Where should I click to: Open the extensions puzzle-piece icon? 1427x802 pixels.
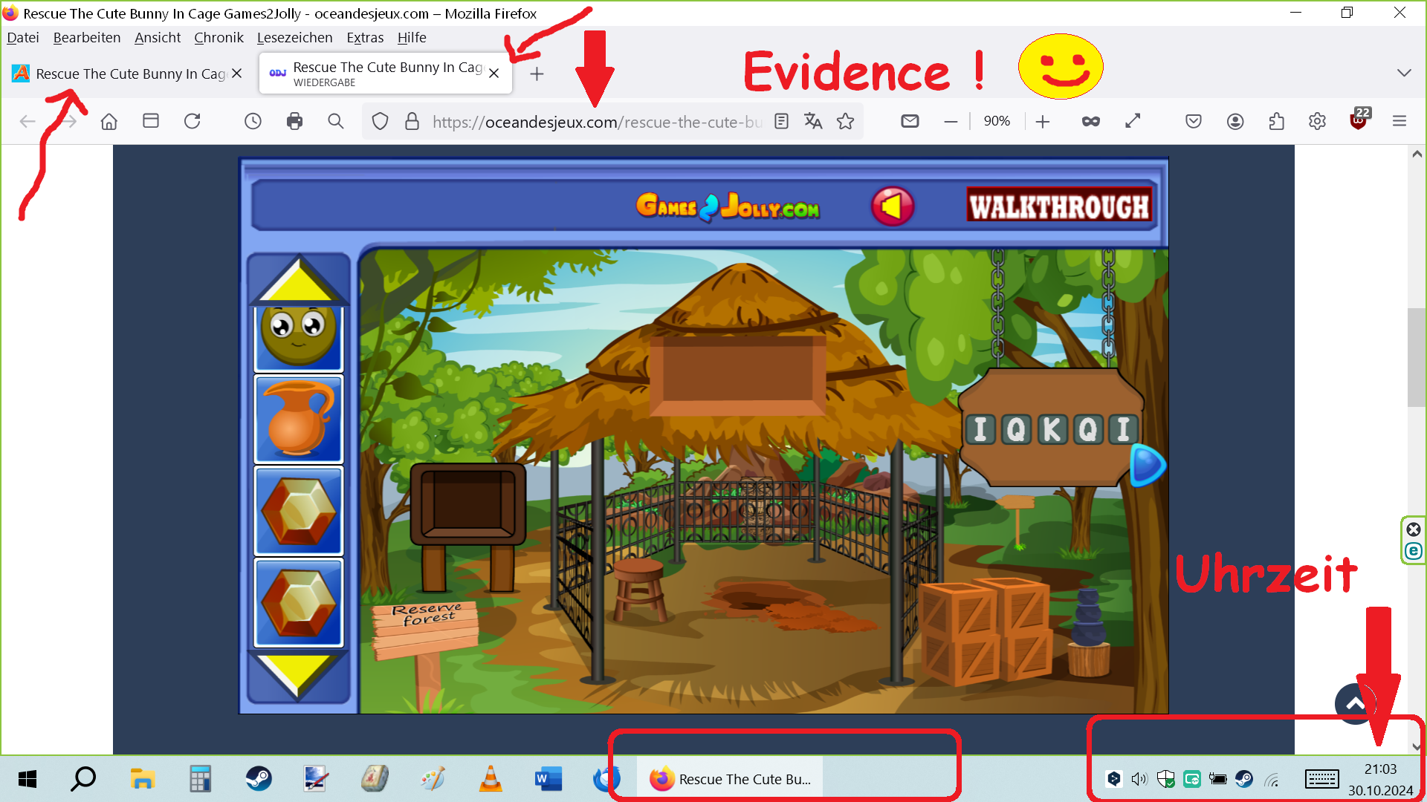coord(1276,121)
